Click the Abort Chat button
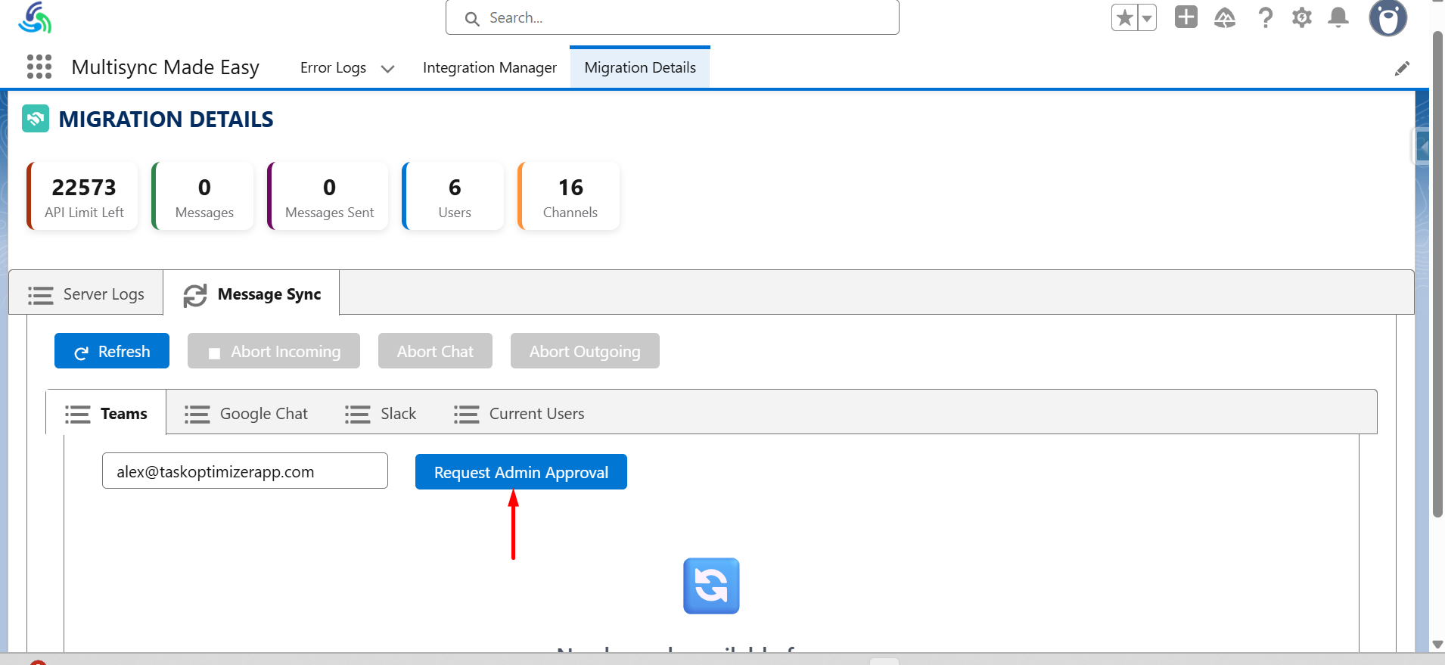 pyautogui.click(x=435, y=351)
